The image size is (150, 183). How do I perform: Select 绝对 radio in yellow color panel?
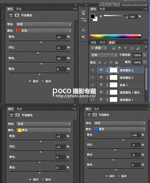pyautogui.click(x=43, y=180)
